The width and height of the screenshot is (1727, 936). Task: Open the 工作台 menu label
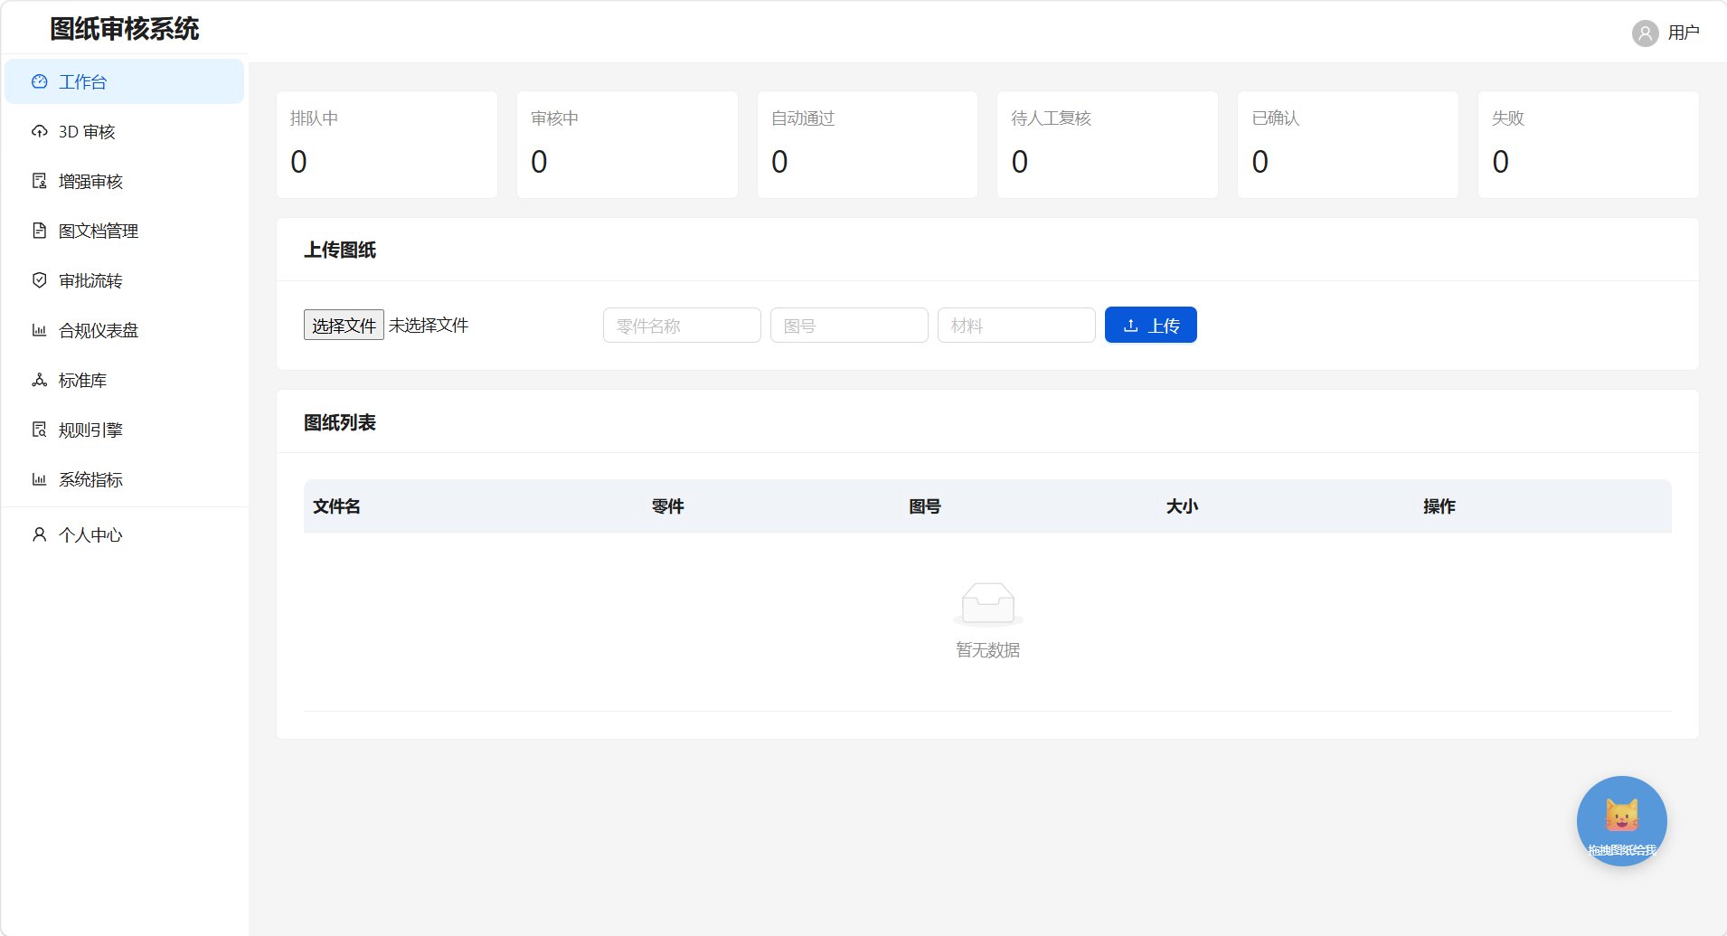point(82,82)
